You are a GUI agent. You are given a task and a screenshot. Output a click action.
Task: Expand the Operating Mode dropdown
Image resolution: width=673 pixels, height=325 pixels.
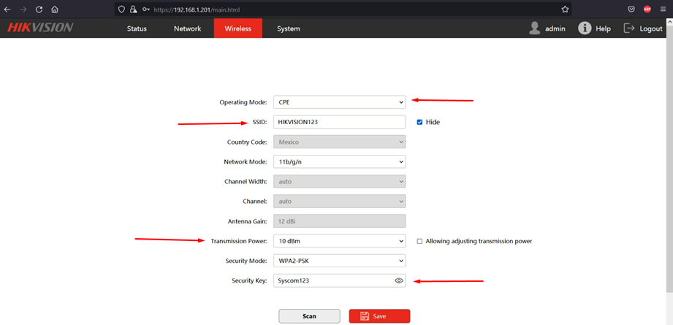[340, 102]
